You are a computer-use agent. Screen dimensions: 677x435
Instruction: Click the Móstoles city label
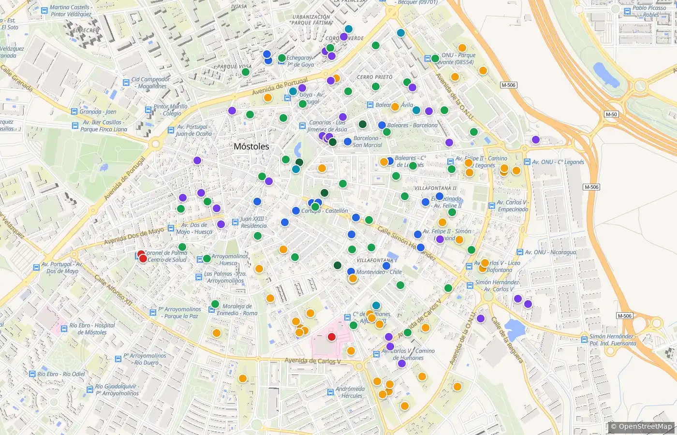tap(251, 146)
